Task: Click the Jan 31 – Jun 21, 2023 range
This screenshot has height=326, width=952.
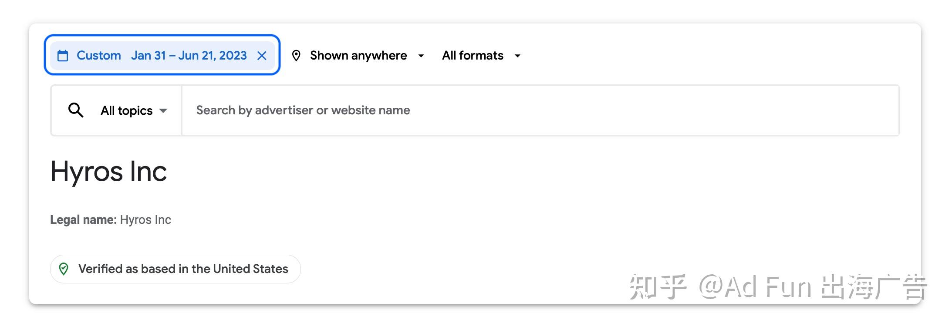Action: click(189, 56)
